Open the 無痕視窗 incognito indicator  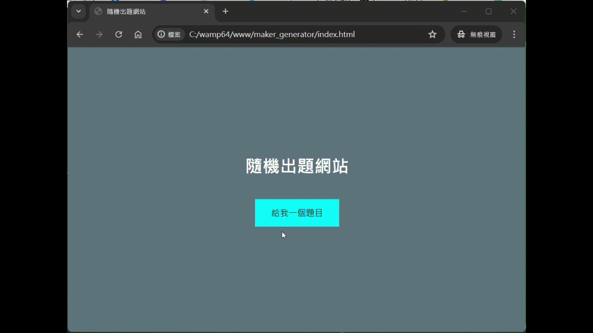pos(476,35)
